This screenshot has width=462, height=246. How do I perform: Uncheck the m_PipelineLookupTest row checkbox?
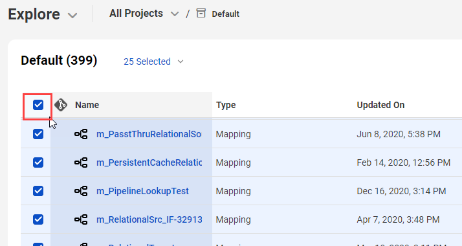pos(38,191)
